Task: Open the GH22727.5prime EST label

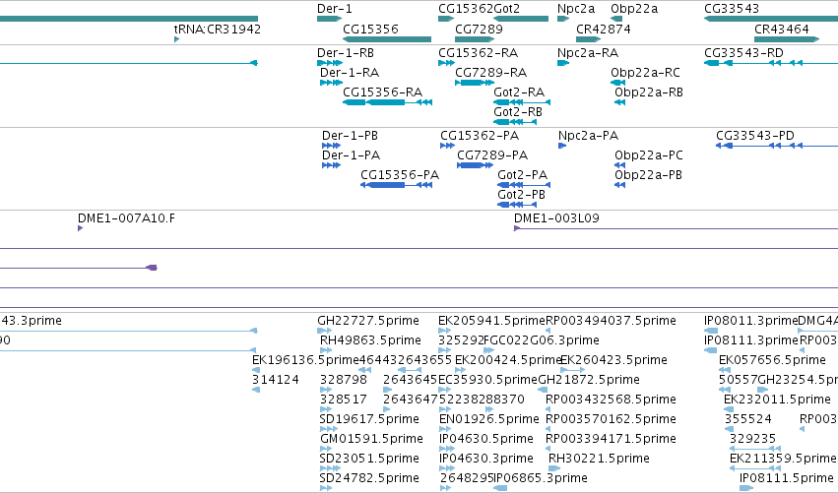Action: tap(368, 321)
